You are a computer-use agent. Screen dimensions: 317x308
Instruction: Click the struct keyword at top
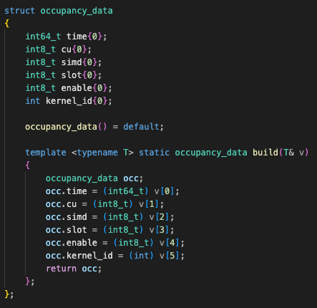coord(19,11)
